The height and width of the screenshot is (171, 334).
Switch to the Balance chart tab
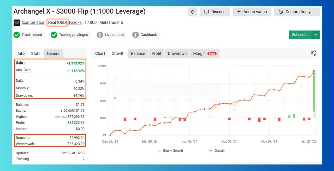click(x=138, y=54)
